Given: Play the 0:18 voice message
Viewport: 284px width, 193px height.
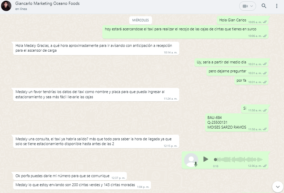Looking at the screenshot, I should pos(206,159).
